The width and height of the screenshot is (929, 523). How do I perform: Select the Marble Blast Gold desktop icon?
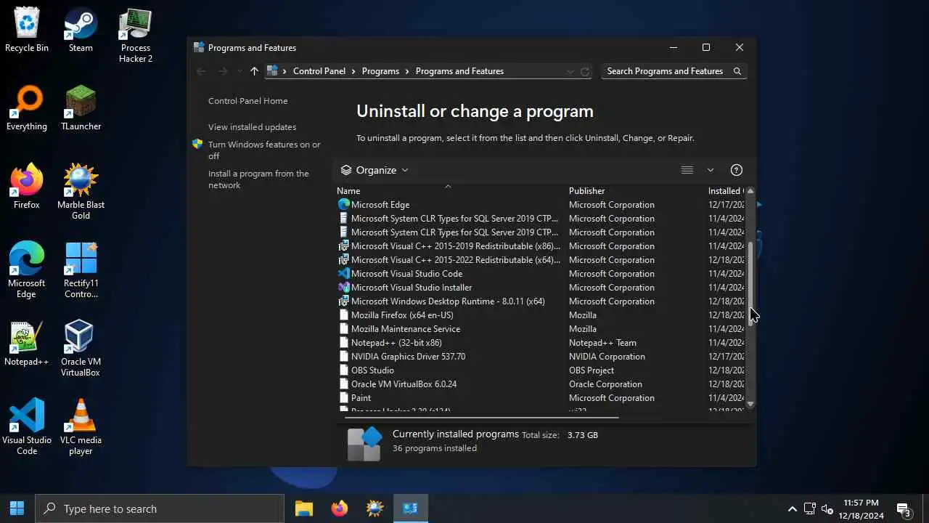click(81, 192)
